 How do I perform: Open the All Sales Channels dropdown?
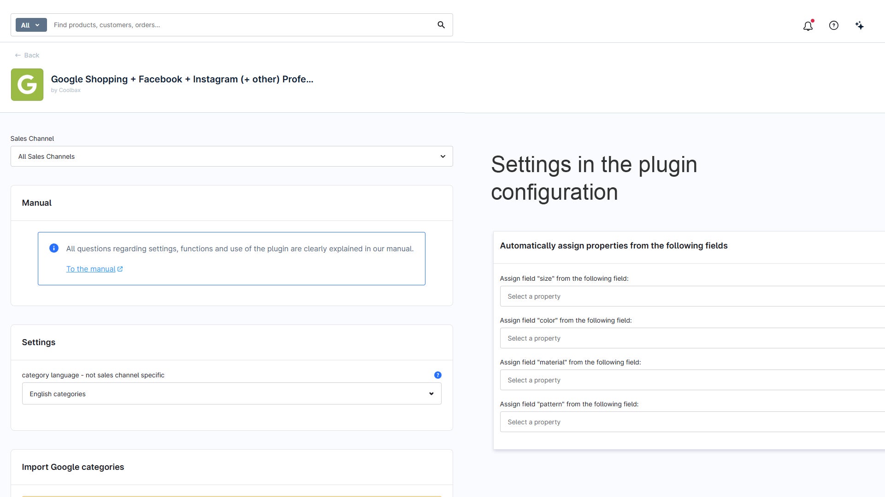tap(232, 156)
